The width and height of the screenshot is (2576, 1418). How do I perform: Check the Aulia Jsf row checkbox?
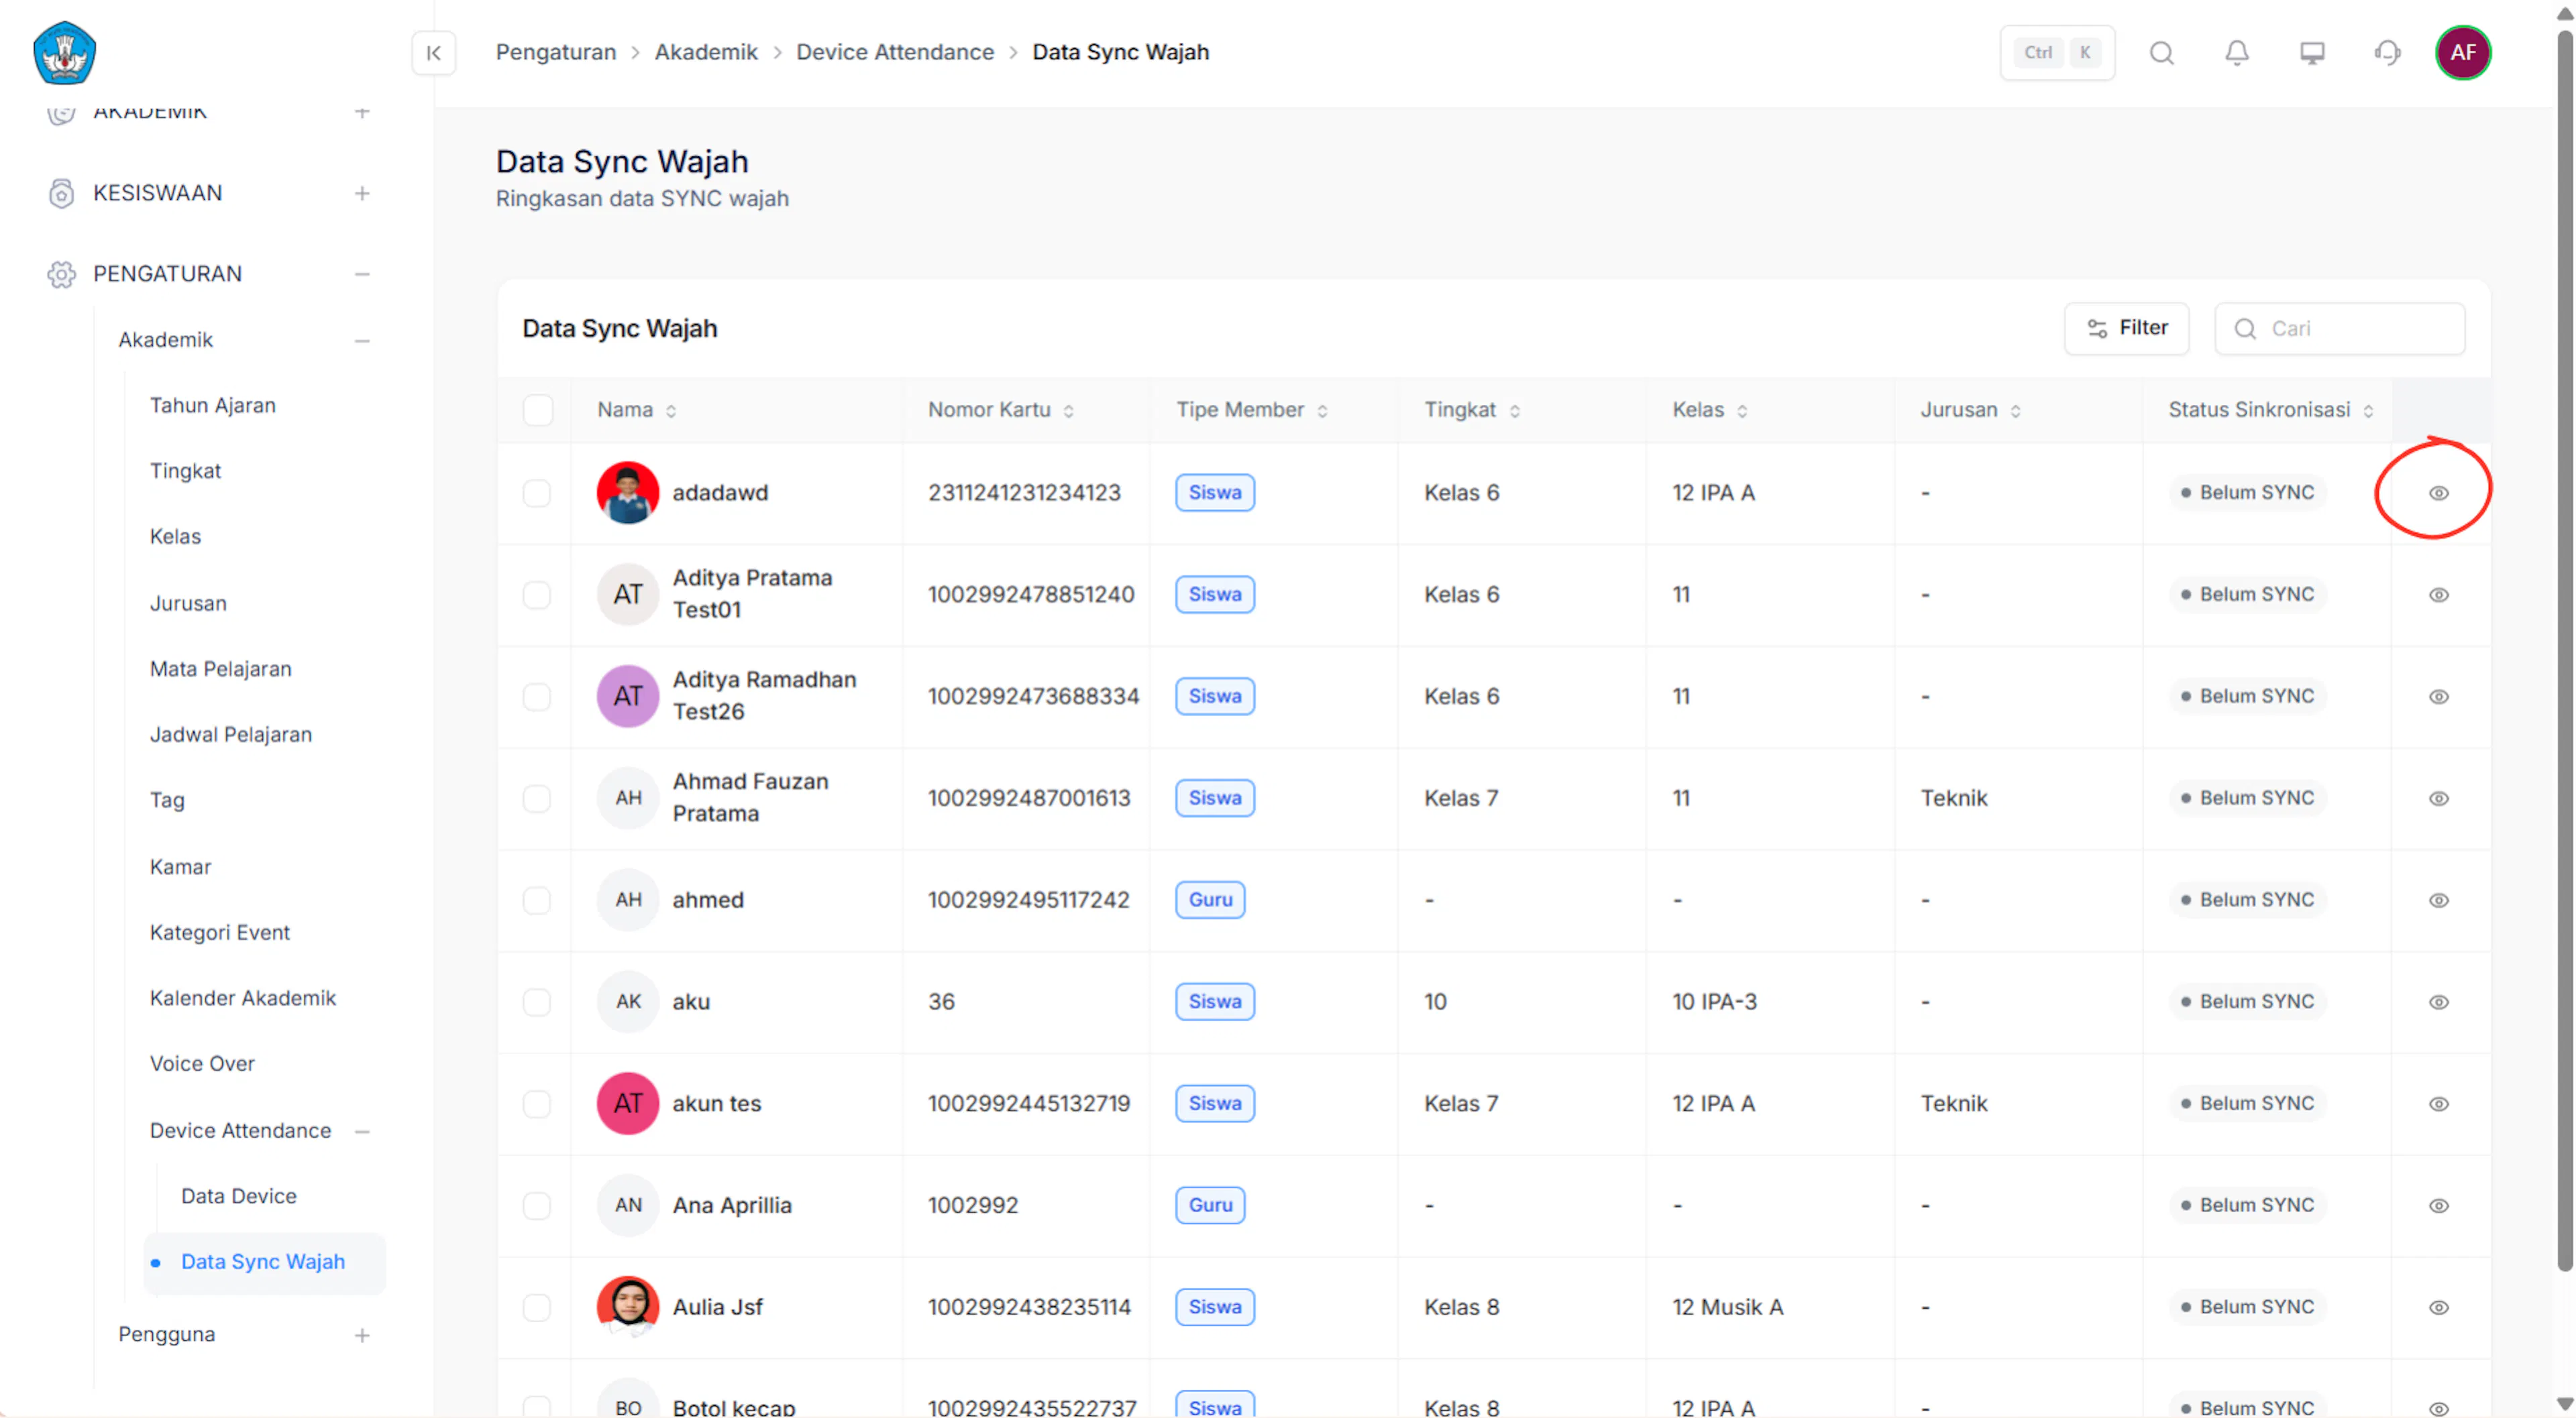pyautogui.click(x=537, y=1309)
